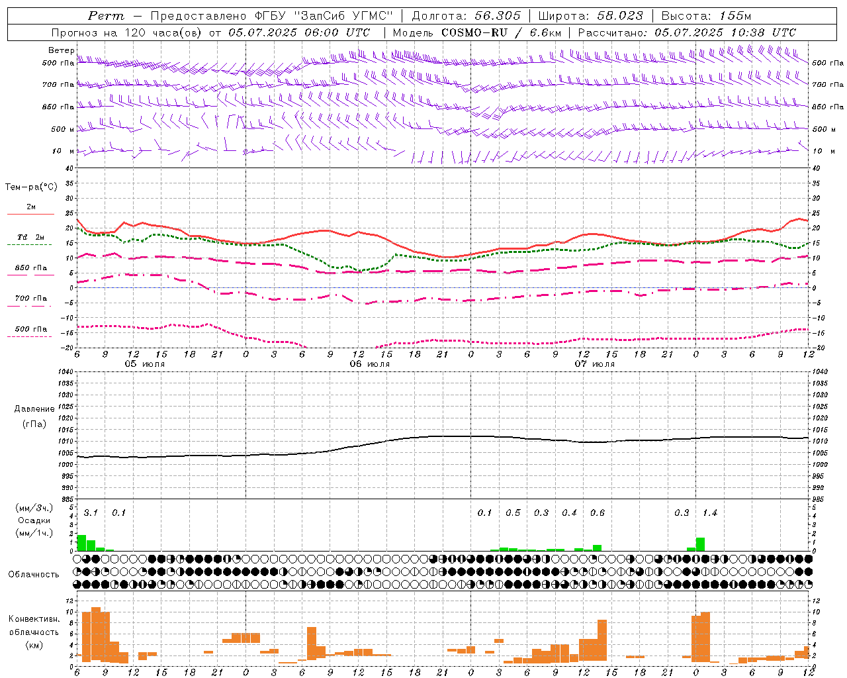Select the "1.4" precipitation total value

(x=709, y=512)
